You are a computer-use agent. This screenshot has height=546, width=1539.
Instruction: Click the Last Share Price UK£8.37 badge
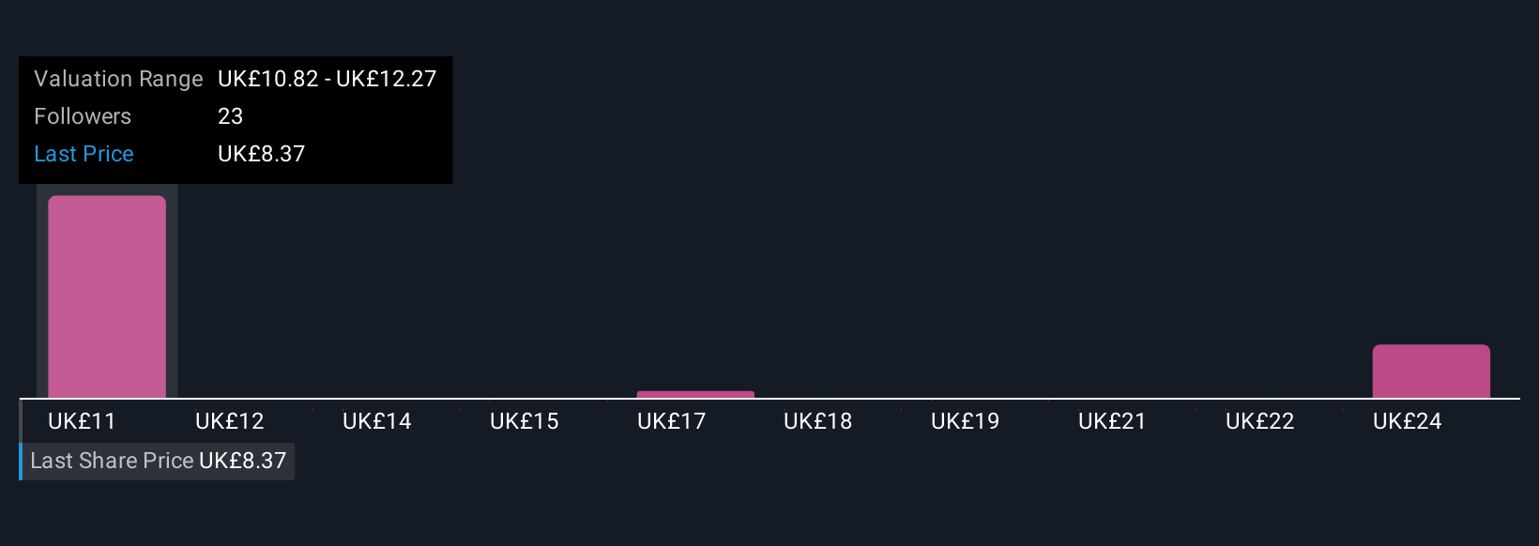coord(158,461)
